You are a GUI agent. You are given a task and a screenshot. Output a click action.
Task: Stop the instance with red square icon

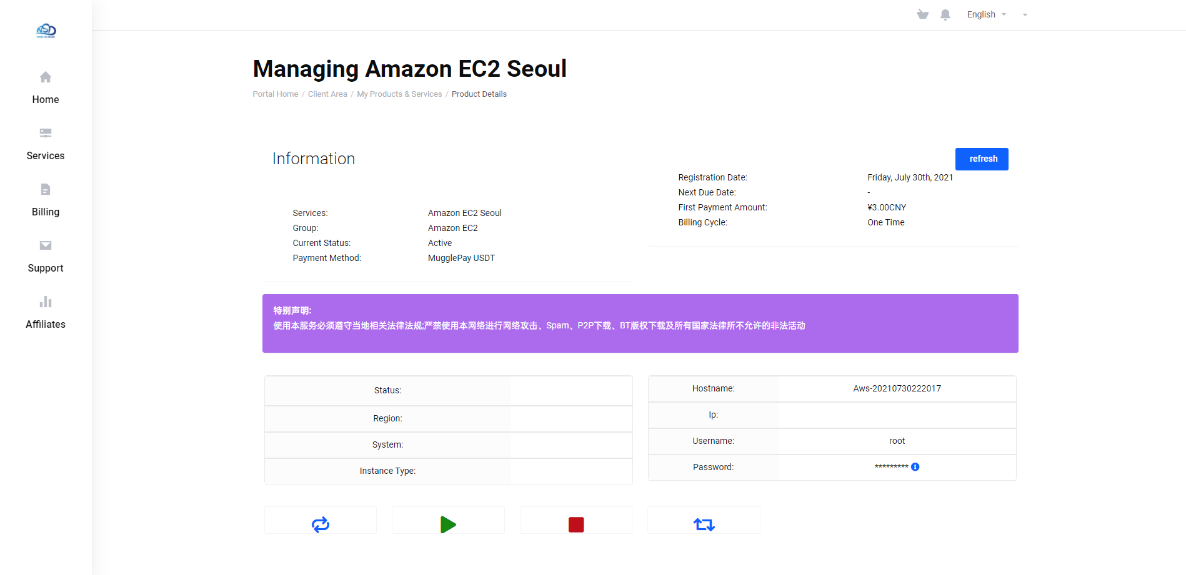click(576, 524)
